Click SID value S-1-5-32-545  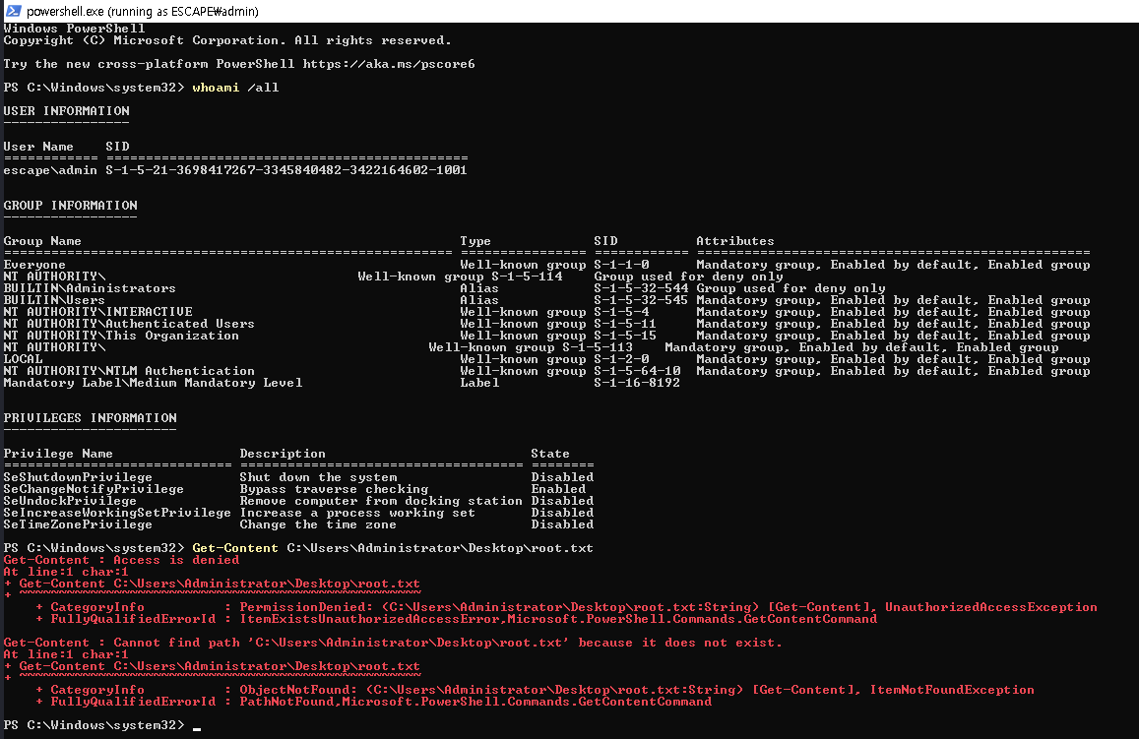click(641, 300)
